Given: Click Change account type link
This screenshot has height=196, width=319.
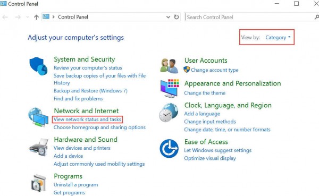Looking at the screenshot, I should [x=215, y=70].
